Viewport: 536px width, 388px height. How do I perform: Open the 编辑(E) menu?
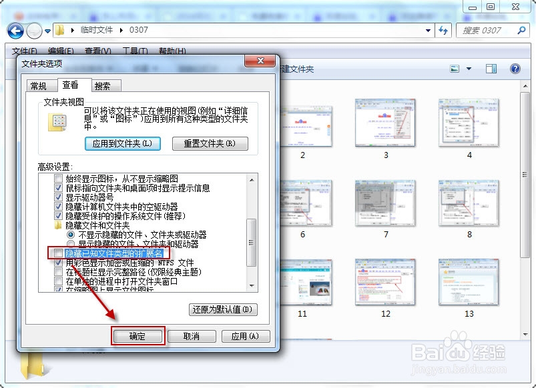pyautogui.click(x=61, y=51)
